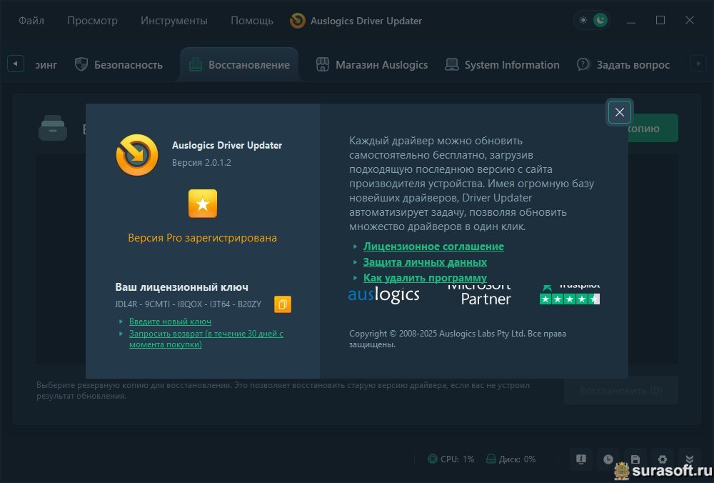Copy the license key with the copy icon

pos(282,304)
